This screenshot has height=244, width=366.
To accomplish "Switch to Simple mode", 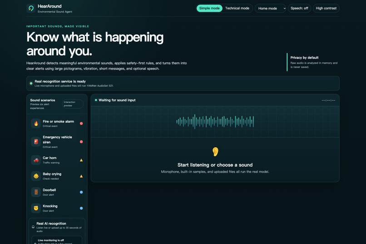I will 209,8.
